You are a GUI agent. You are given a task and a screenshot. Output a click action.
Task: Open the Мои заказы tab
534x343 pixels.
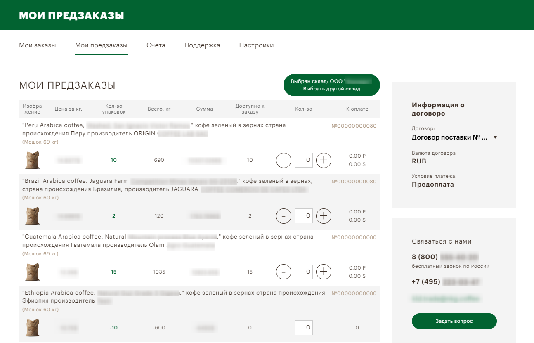(37, 45)
